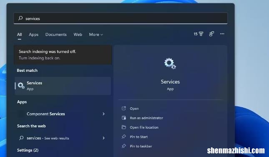Choose Open in the preview pane
Image resolution: width=269 pixels, height=157 pixels.
(x=134, y=109)
